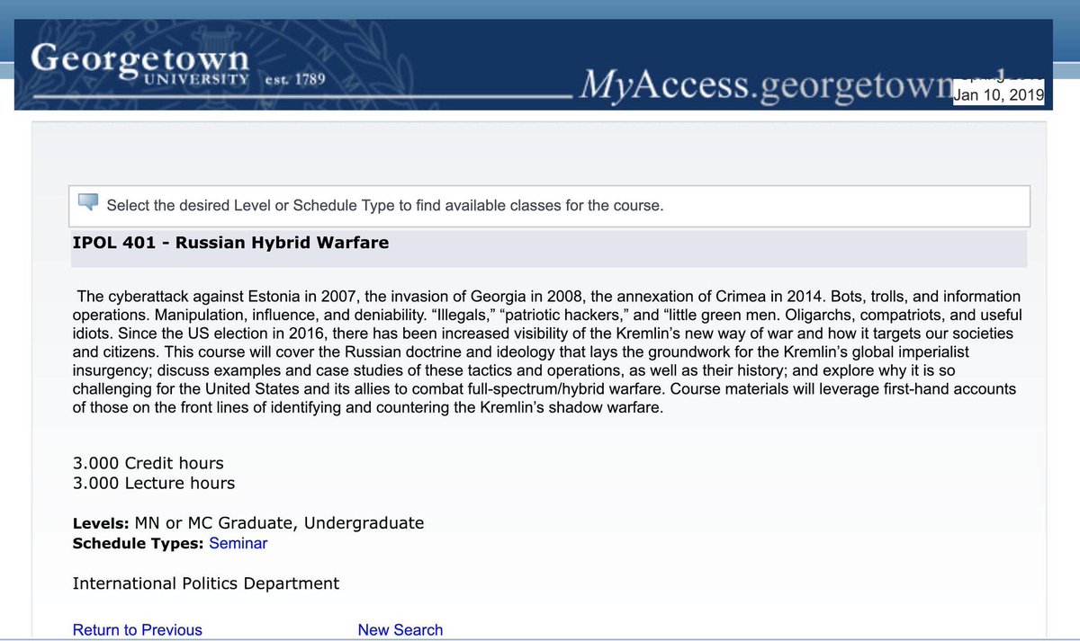Click the Seminar schedule type link
Image resolution: width=1080 pixels, height=641 pixels.
tap(238, 543)
